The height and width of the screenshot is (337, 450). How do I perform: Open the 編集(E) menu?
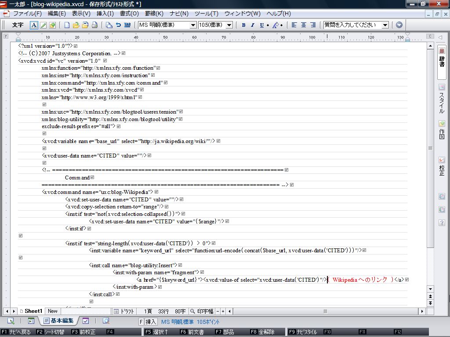(57, 14)
